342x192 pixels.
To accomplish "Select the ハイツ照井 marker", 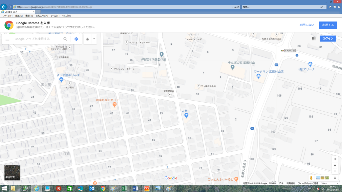I will point(69,83).
